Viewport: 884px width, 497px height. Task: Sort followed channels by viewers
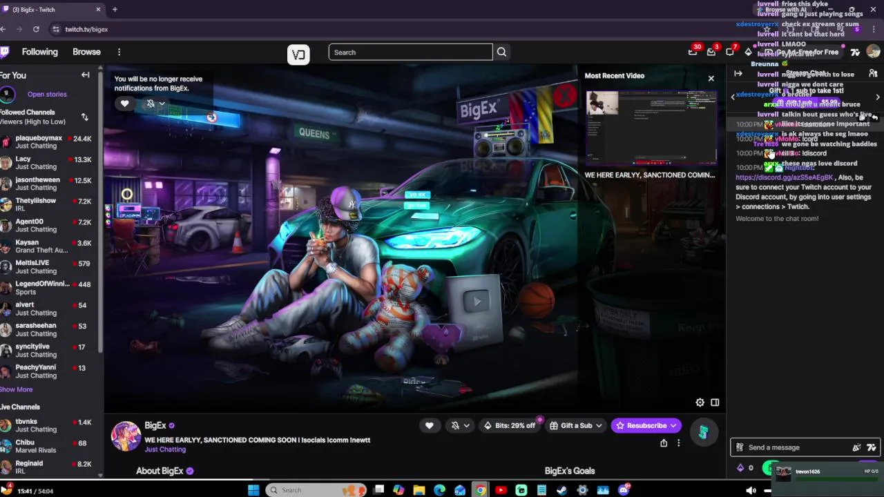click(x=84, y=117)
